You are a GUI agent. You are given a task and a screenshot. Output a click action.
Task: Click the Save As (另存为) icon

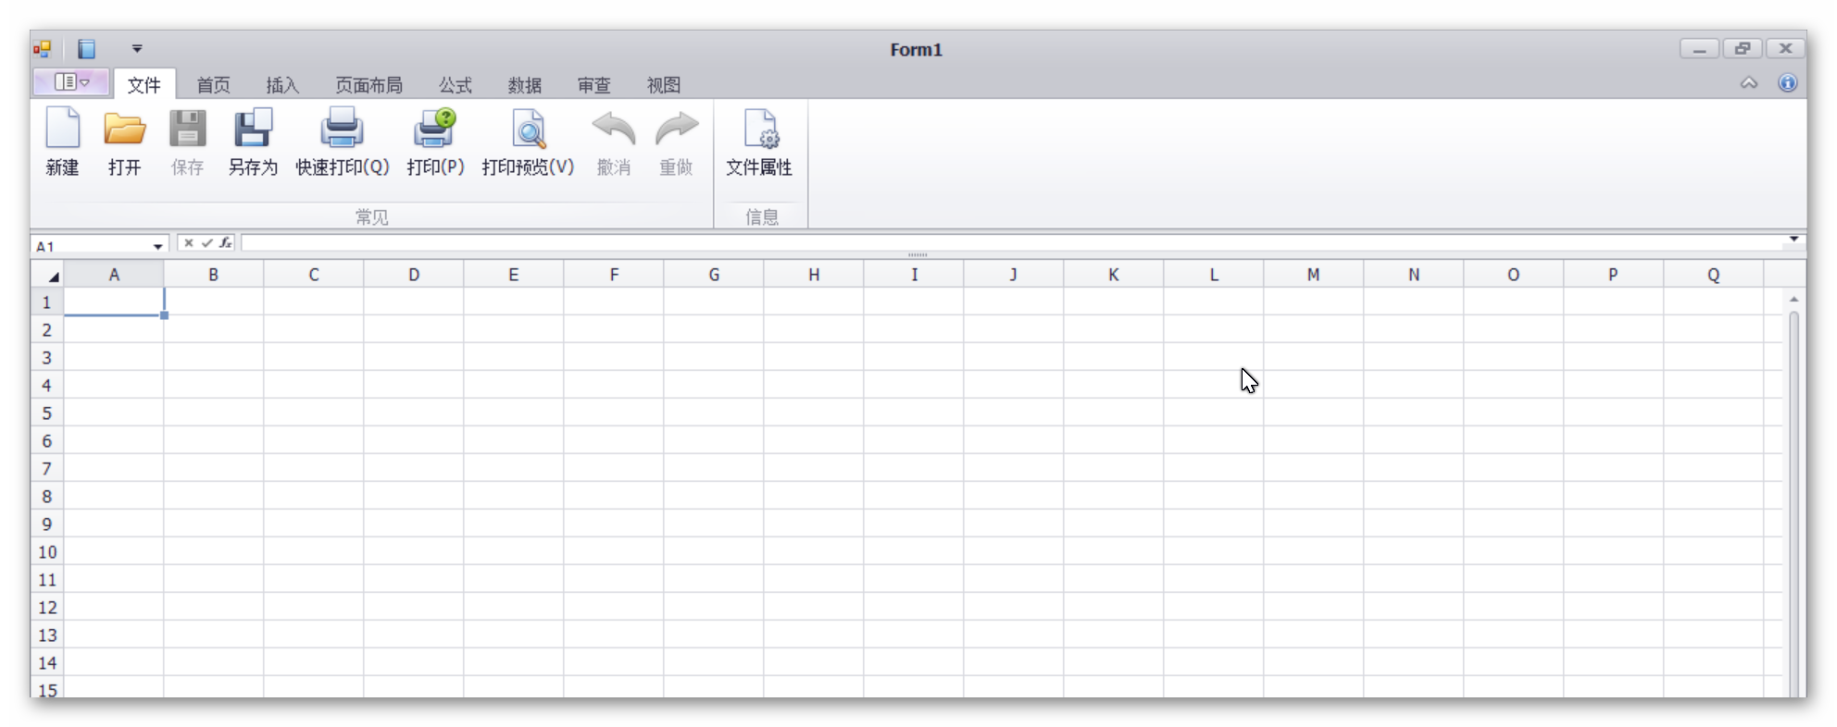click(252, 129)
